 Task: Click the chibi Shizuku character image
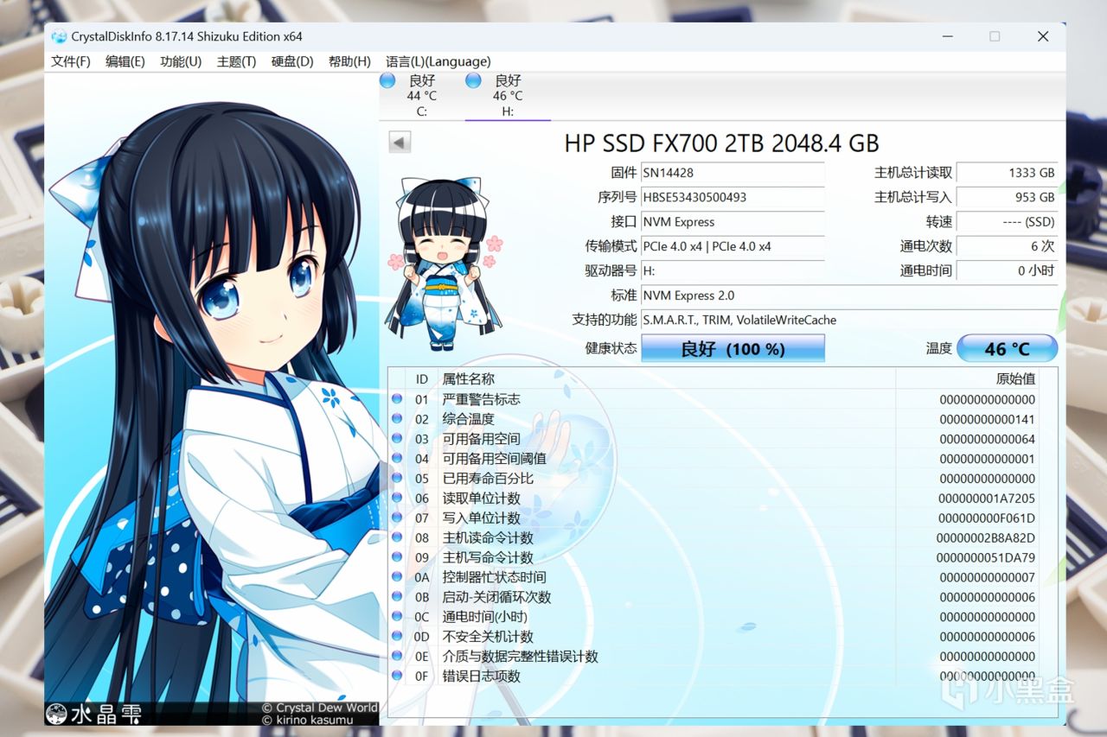pos(444,264)
